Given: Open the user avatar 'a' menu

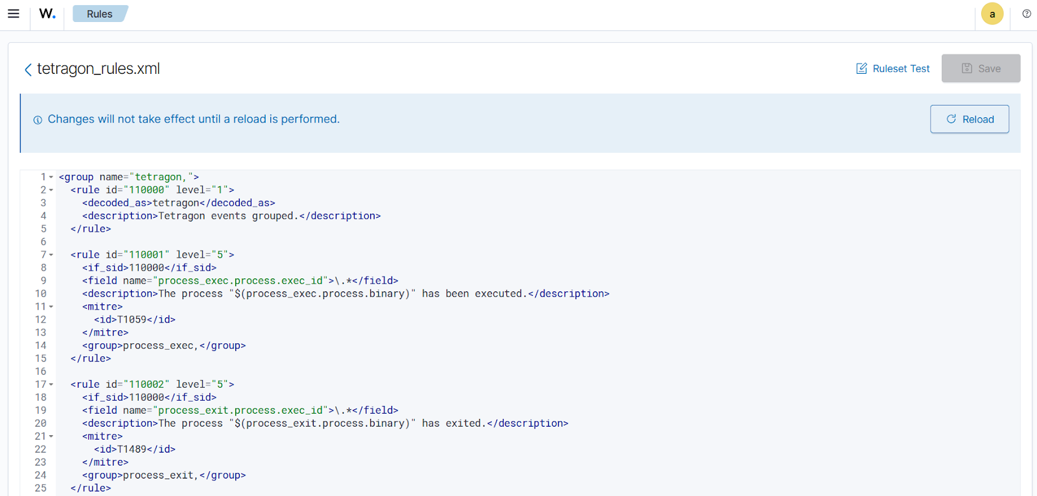Looking at the screenshot, I should point(992,14).
